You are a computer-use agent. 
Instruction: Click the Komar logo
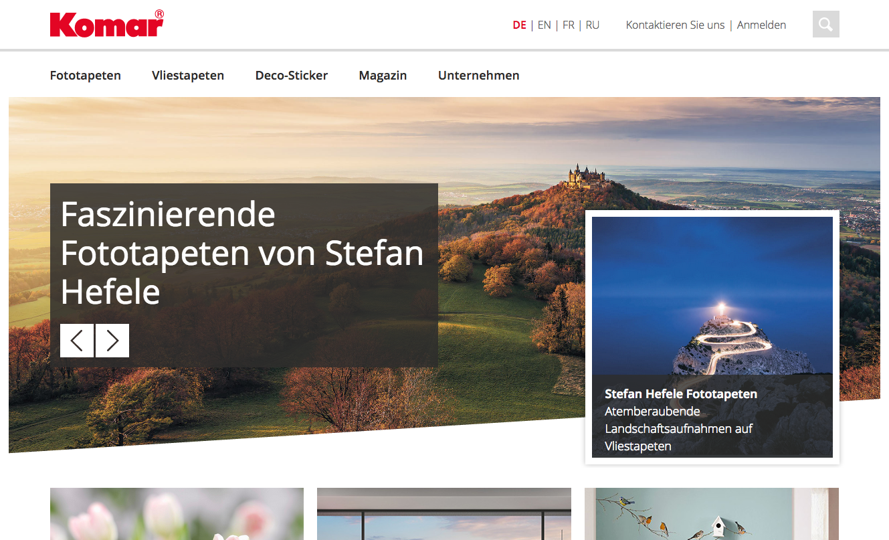(x=107, y=23)
